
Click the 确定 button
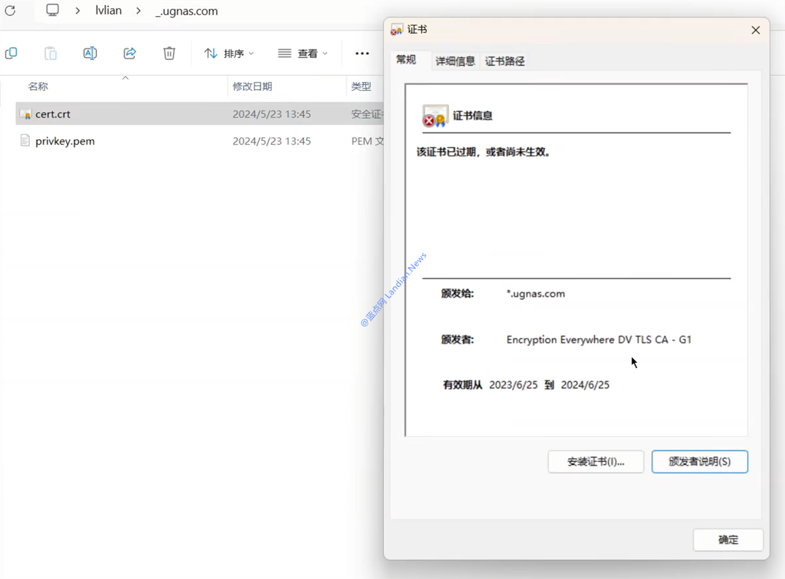(729, 540)
